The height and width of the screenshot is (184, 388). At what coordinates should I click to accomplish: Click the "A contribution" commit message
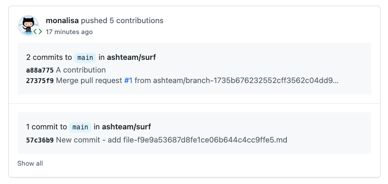81,70
